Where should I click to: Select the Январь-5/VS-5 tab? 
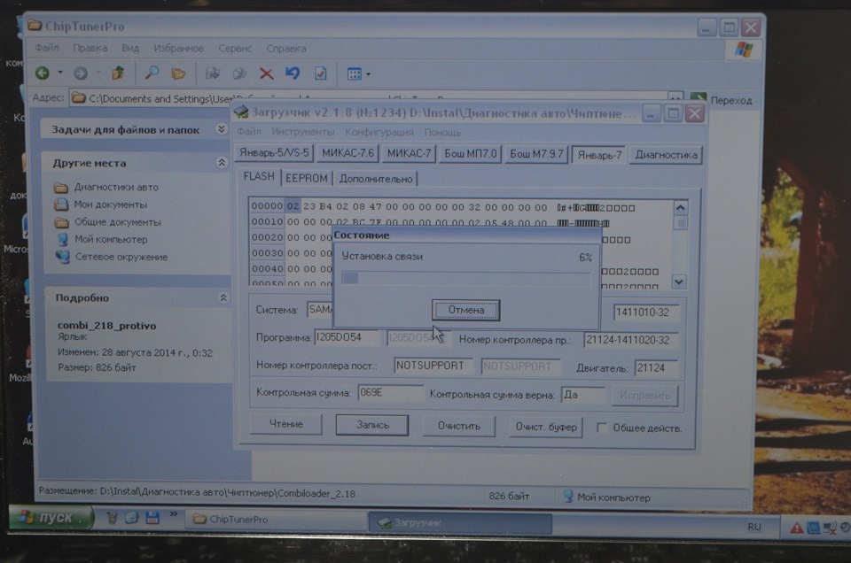point(274,153)
